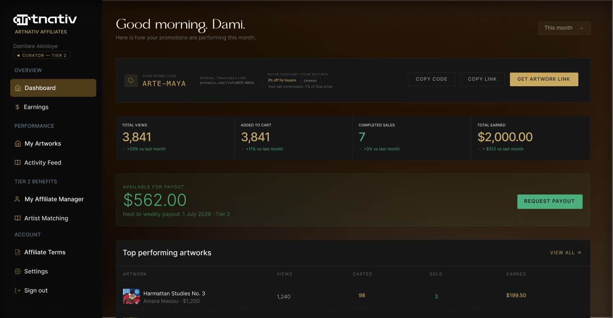Click the My Artworks house icon
Screen dimensions: 613x318
(18, 144)
